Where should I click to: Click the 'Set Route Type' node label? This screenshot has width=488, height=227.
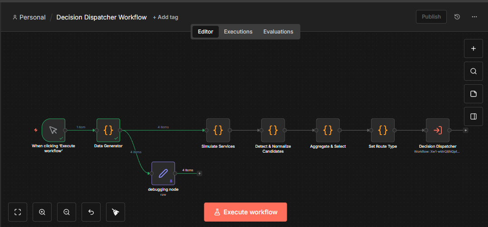tap(383, 146)
